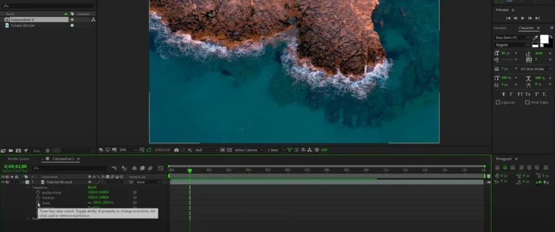Click the new composition icon in Project panel
Image resolution: width=555 pixels, height=232 pixels.
click(18, 151)
